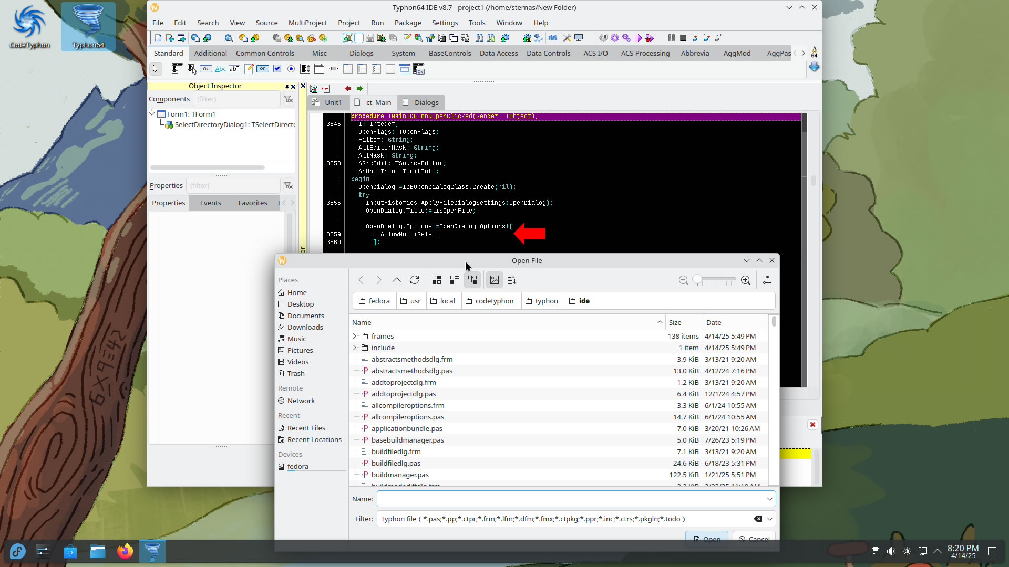Toggle file preview button in Open File dialog
Viewport: 1009px width, 567px height.
[x=495, y=280]
